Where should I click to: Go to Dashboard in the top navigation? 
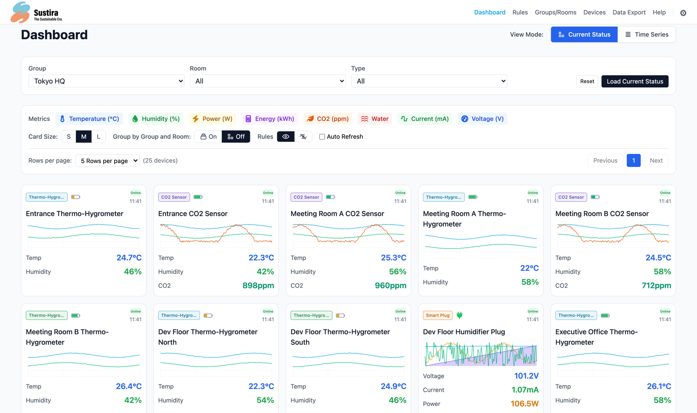coord(490,12)
